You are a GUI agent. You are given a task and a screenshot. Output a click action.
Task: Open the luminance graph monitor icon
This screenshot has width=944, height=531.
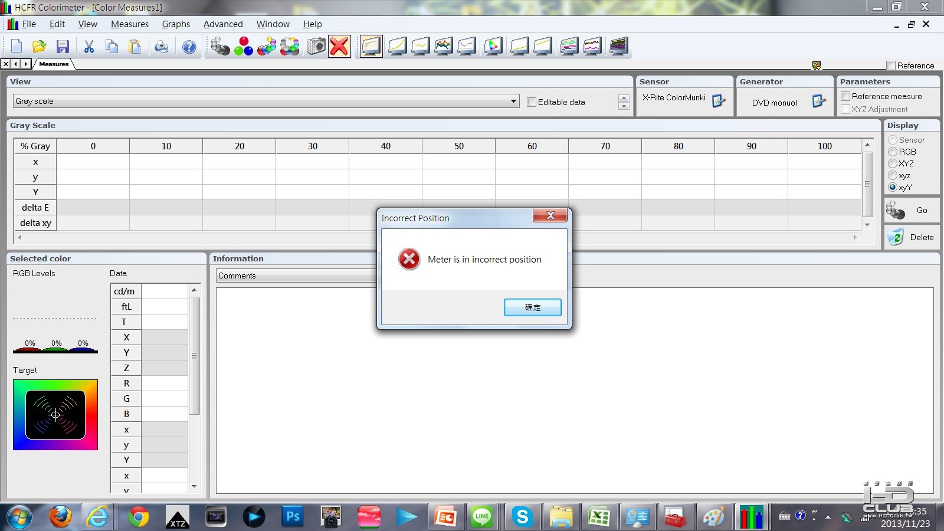[x=397, y=46]
